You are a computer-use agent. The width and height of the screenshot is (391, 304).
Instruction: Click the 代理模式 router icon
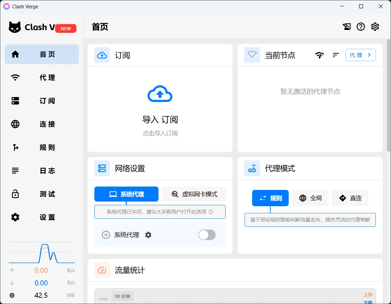(x=252, y=168)
